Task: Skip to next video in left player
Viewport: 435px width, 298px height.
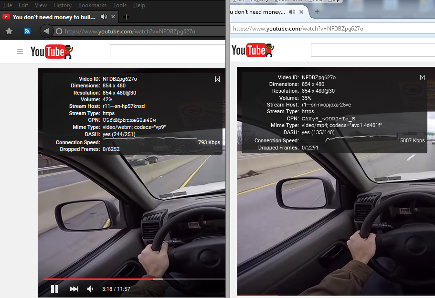Action: coord(74,289)
